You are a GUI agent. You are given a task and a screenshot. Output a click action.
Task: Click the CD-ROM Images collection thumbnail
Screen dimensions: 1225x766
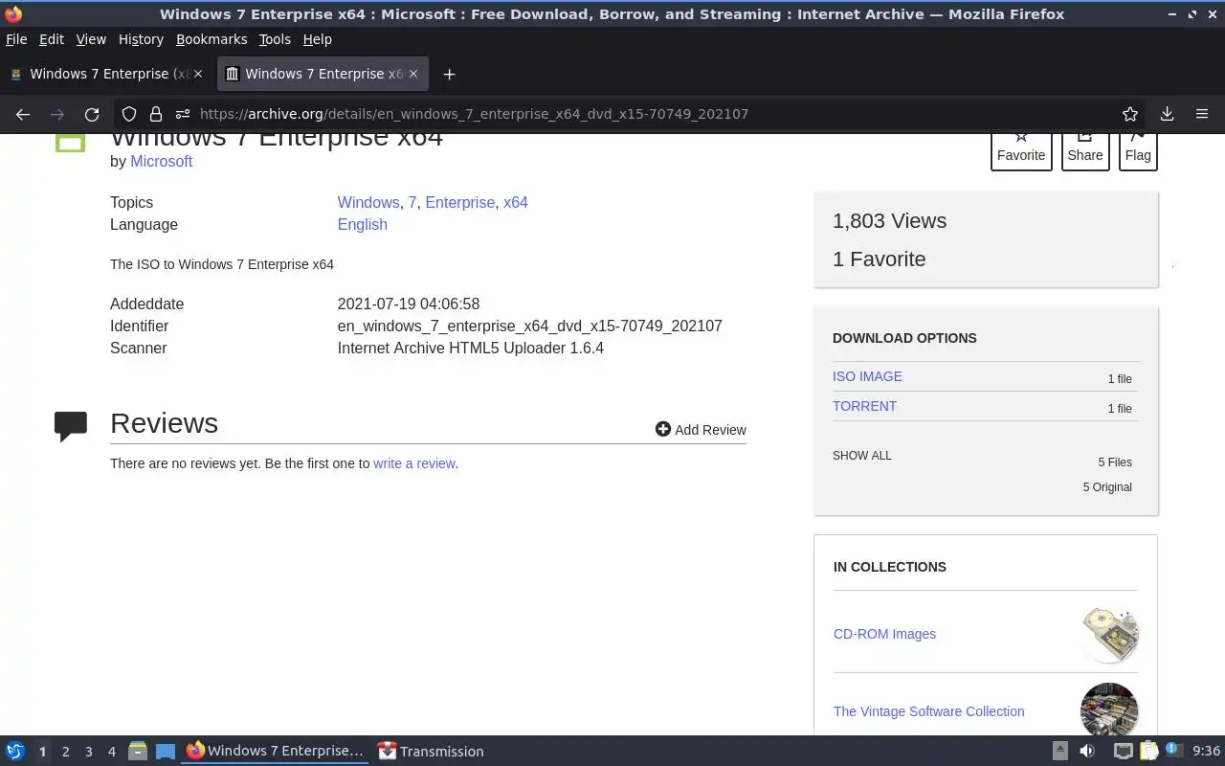(x=1109, y=634)
